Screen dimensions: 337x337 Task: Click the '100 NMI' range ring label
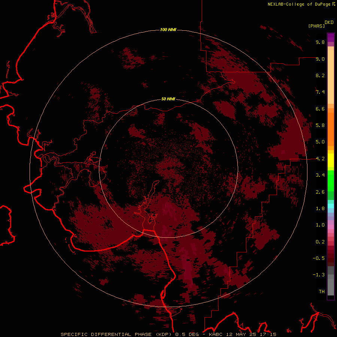click(168, 30)
